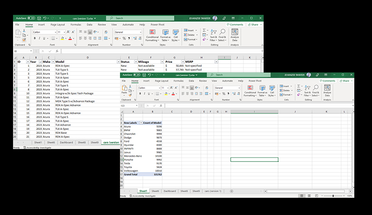Click Page Layout view icon in front status bar

(309, 196)
